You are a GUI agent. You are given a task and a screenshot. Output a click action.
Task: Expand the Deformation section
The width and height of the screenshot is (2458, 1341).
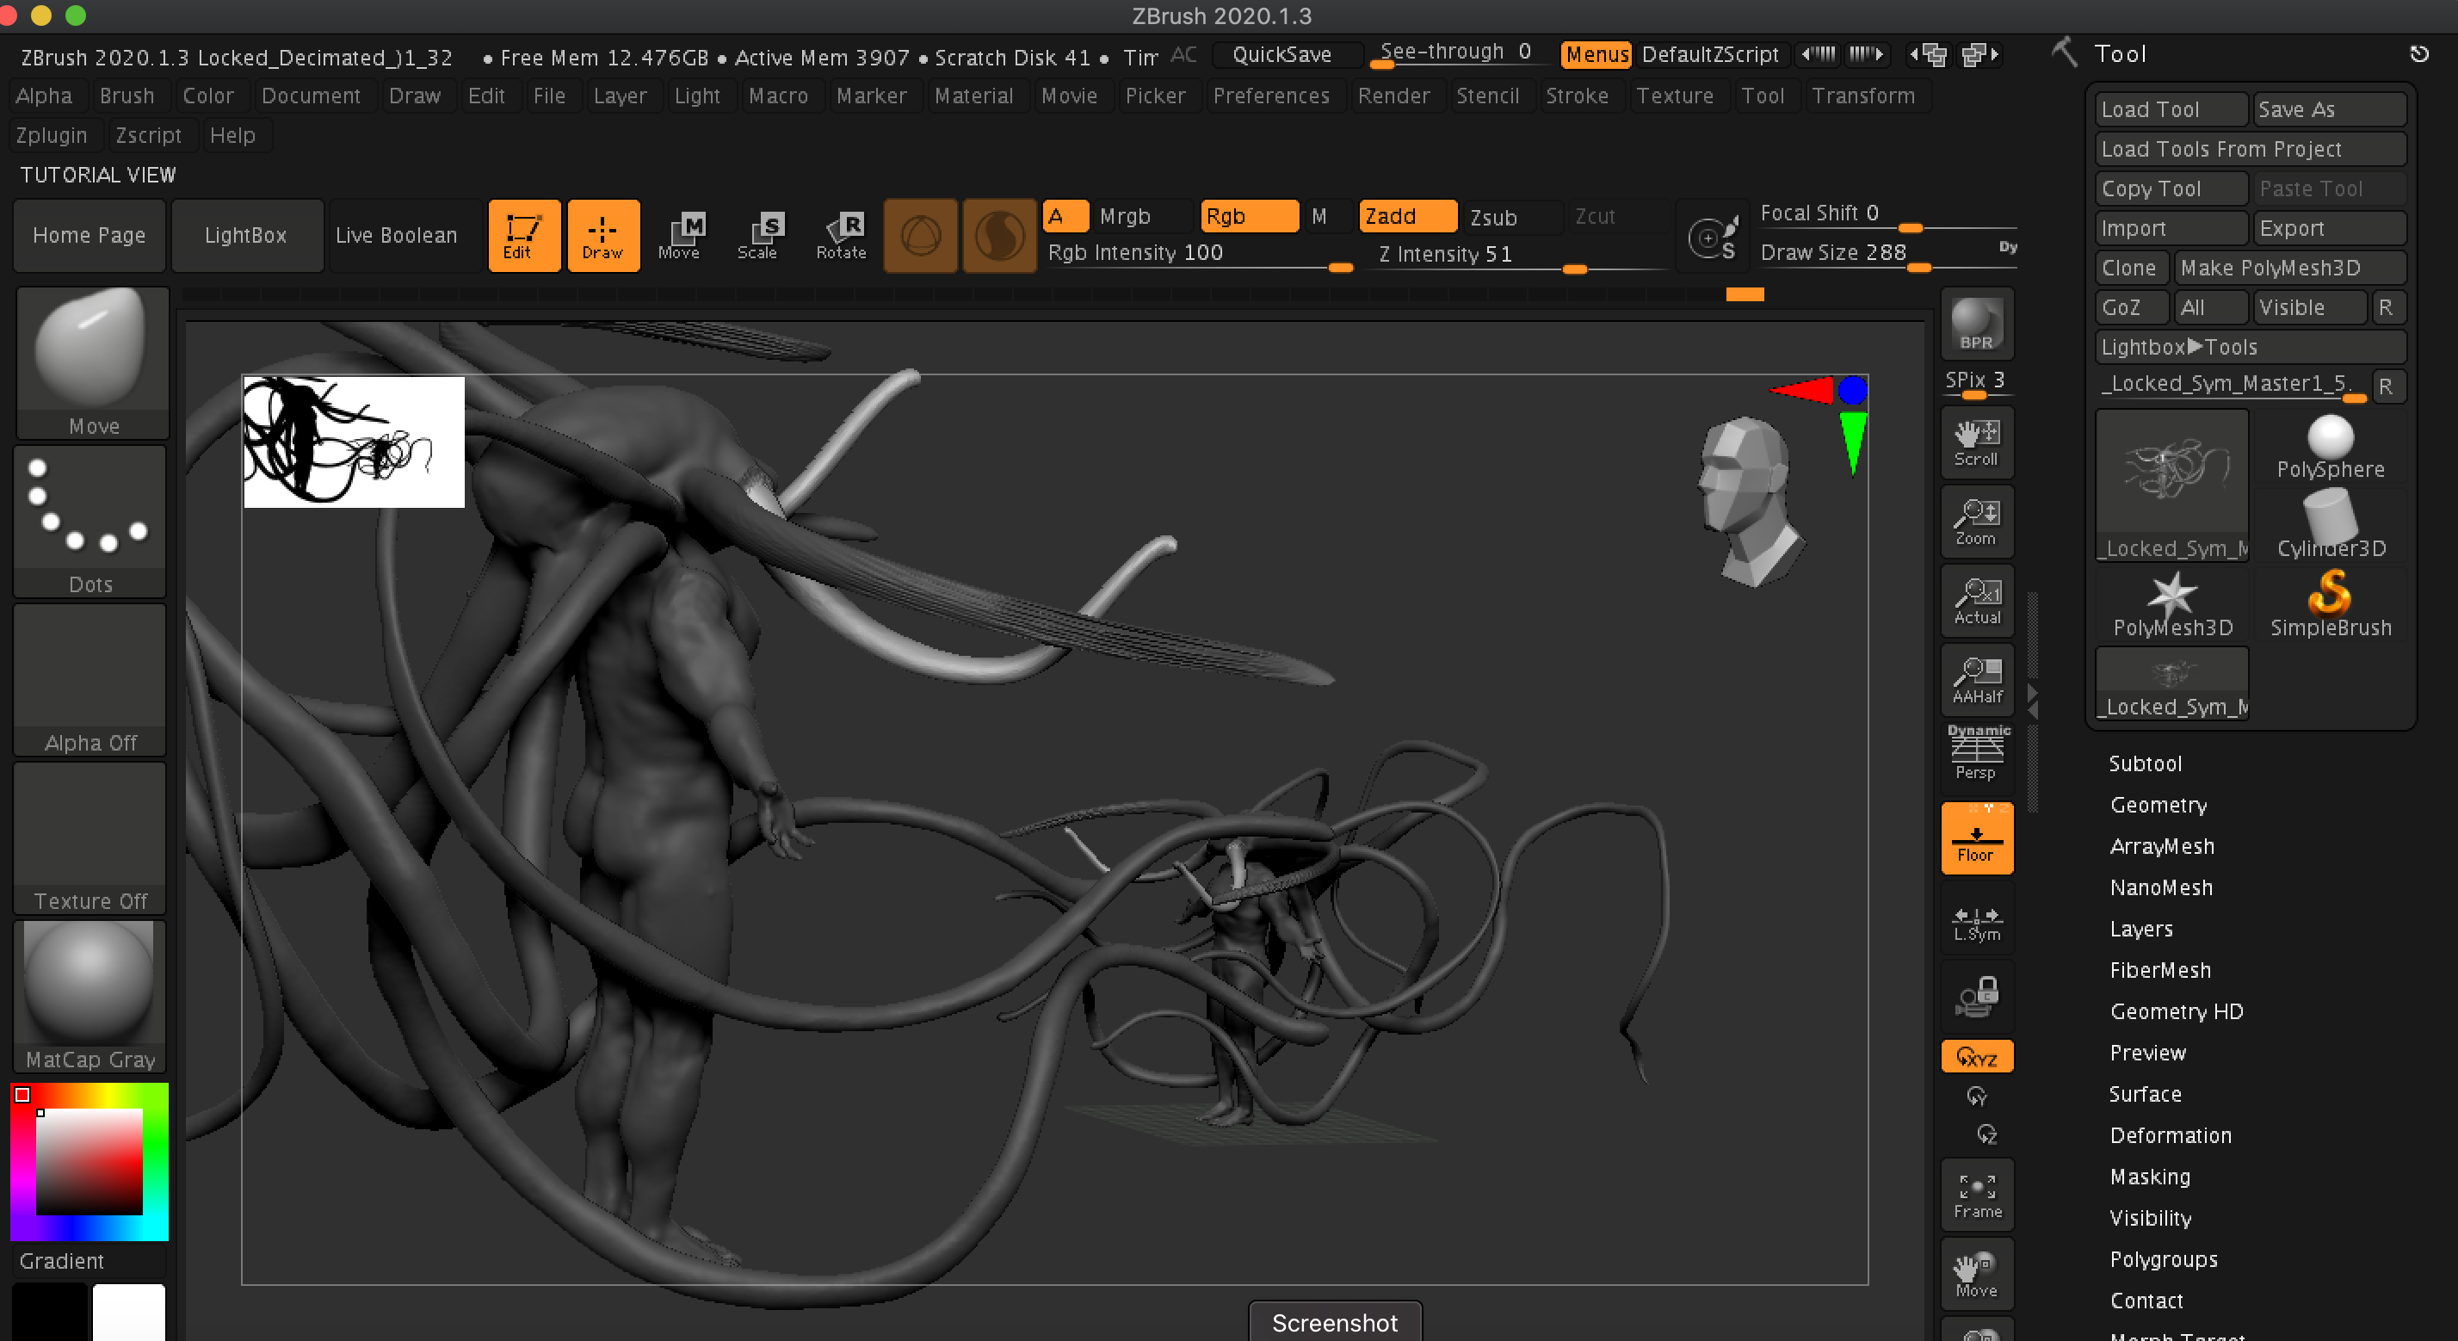[2170, 1134]
